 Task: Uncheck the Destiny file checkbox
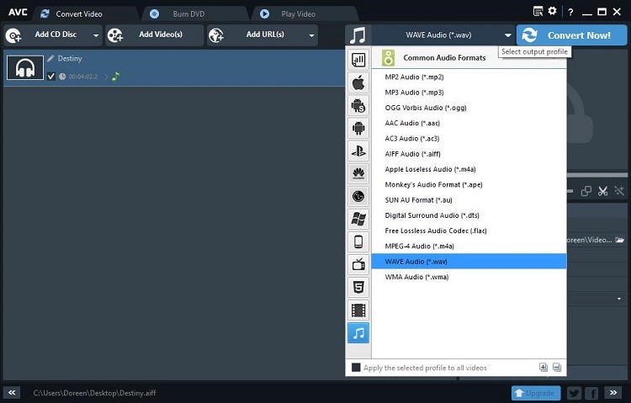pyautogui.click(x=51, y=76)
